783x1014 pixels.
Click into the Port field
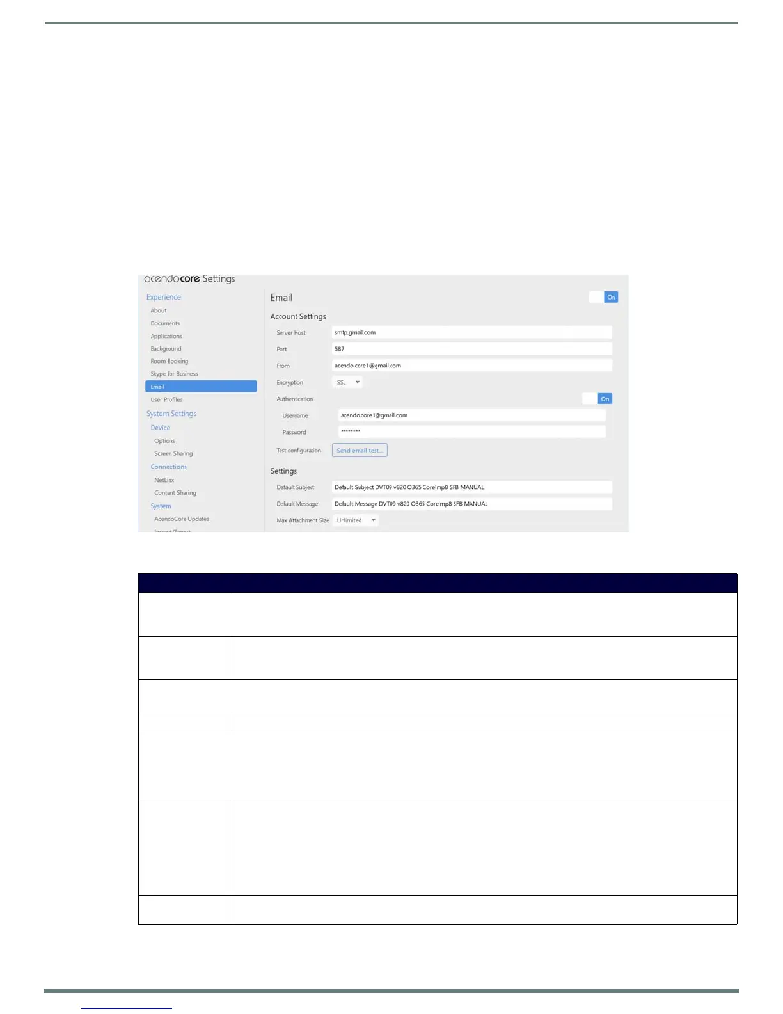472,349
